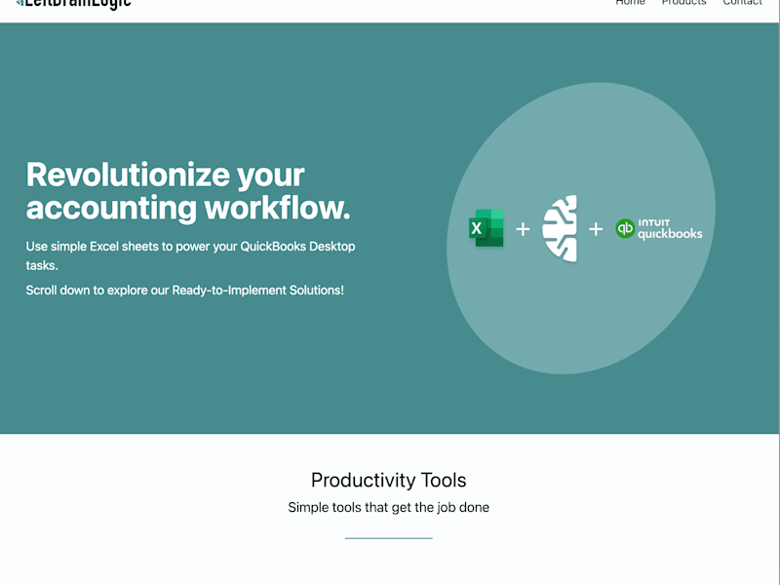Click the green QuickBooks qb circle icon
This screenshot has width=780, height=585.
(x=625, y=229)
